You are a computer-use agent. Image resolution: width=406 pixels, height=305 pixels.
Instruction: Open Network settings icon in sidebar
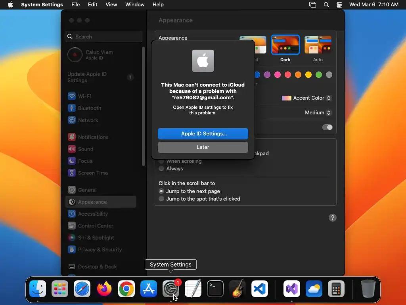pos(72,120)
